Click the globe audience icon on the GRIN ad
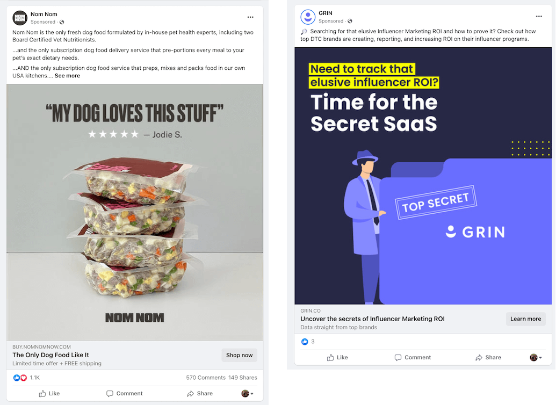 point(350,21)
